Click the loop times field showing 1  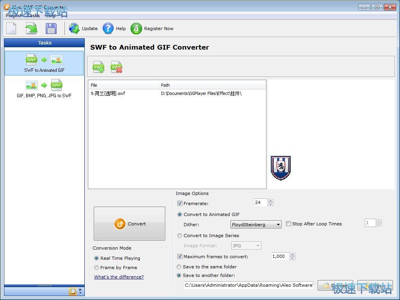pyautogui.click(x=370, y=223)
